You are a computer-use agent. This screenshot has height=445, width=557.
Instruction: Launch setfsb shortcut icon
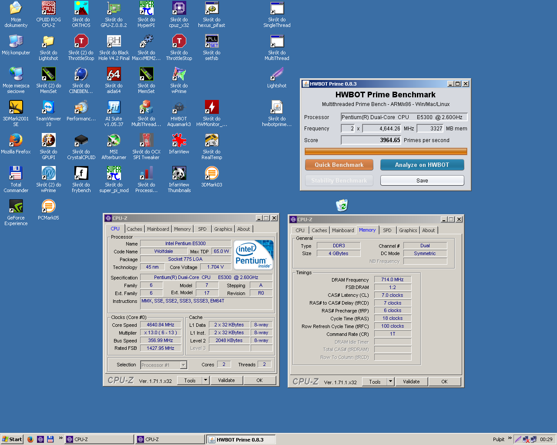211,47
